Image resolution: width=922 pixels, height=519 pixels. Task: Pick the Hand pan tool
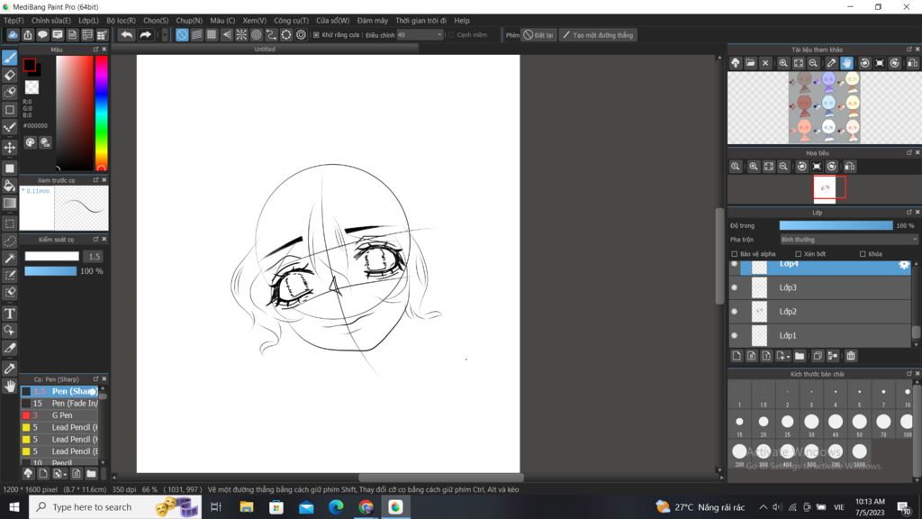[x=10, y=386]
